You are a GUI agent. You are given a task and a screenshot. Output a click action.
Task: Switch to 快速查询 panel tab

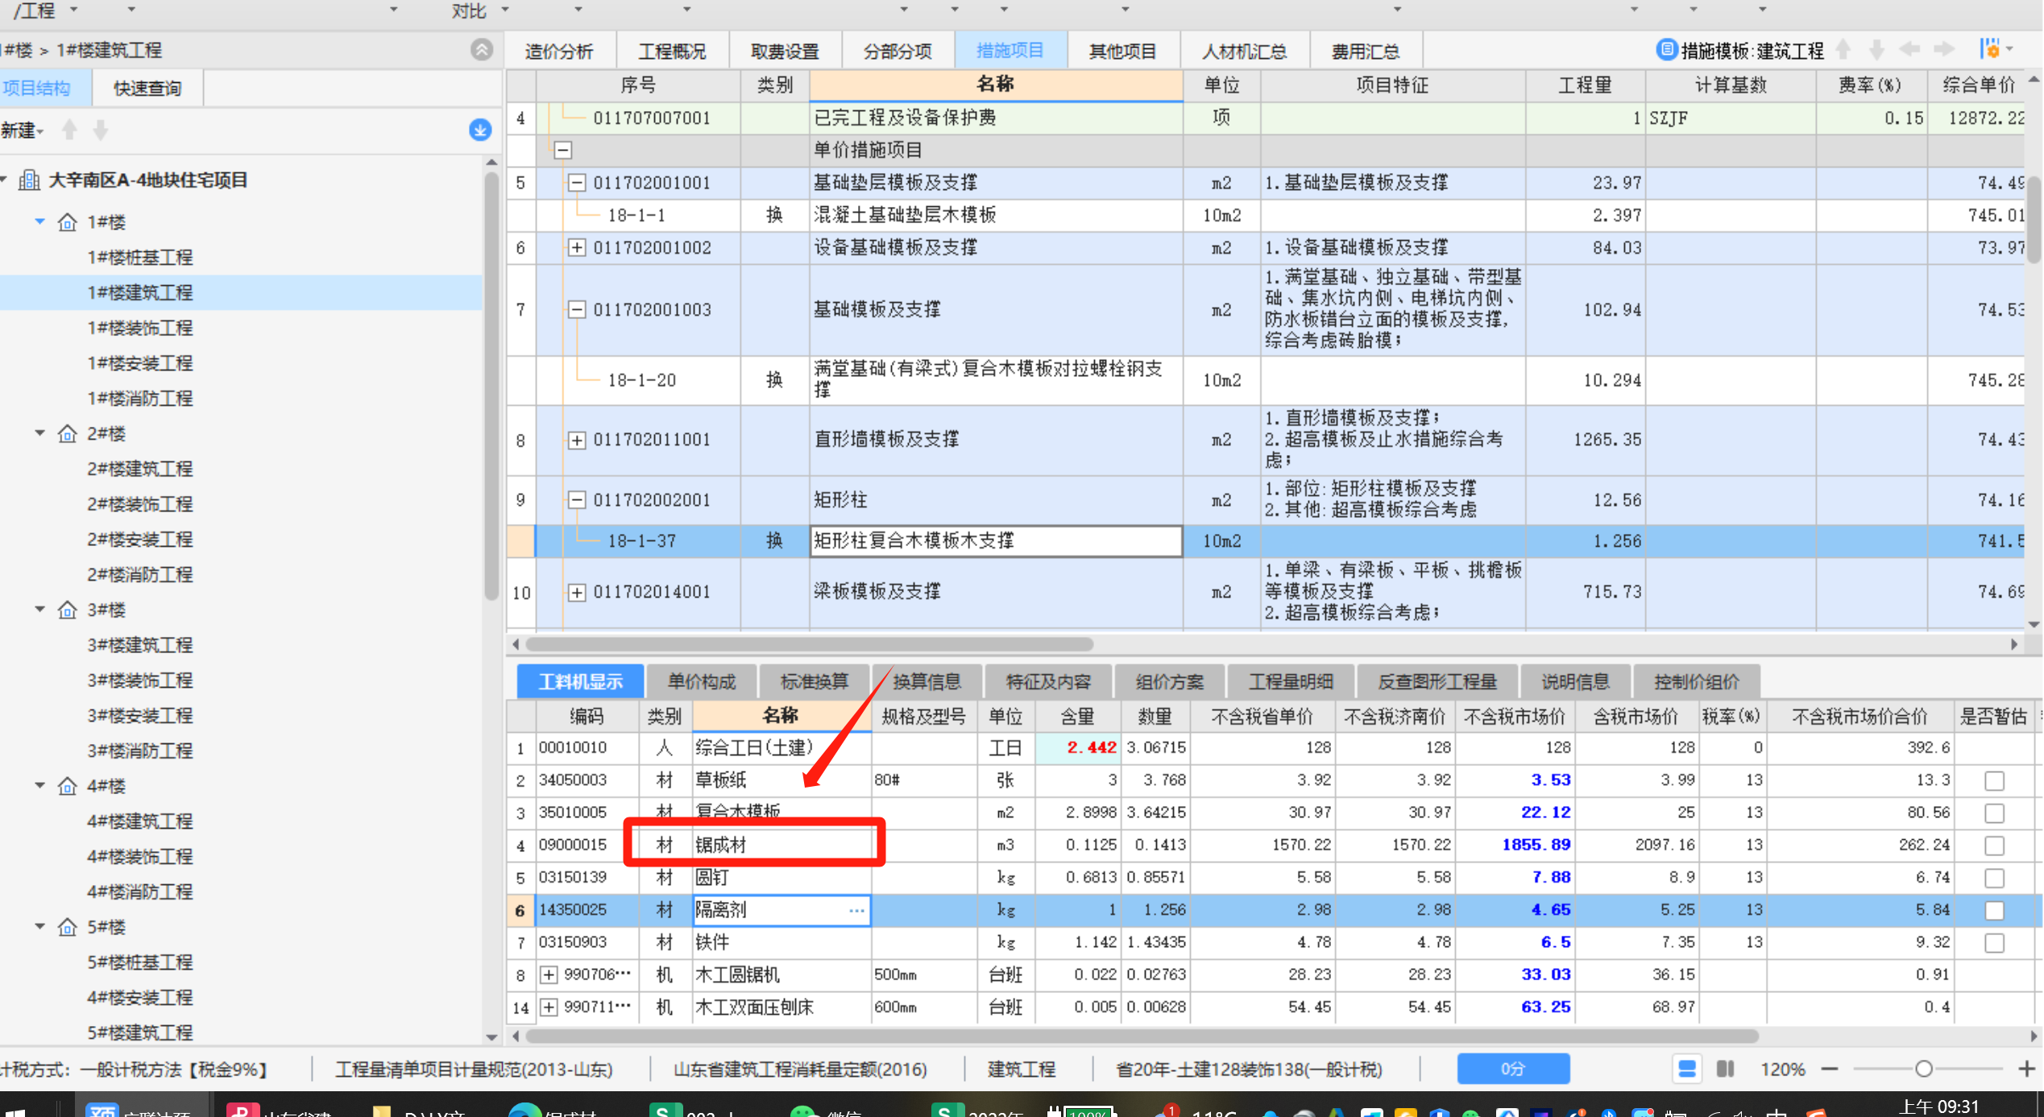point(147,88)
